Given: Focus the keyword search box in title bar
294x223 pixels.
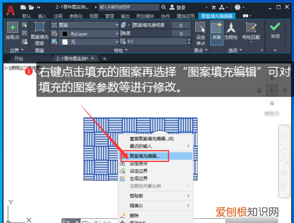Looking at the screenshot, I should (129, 8).
